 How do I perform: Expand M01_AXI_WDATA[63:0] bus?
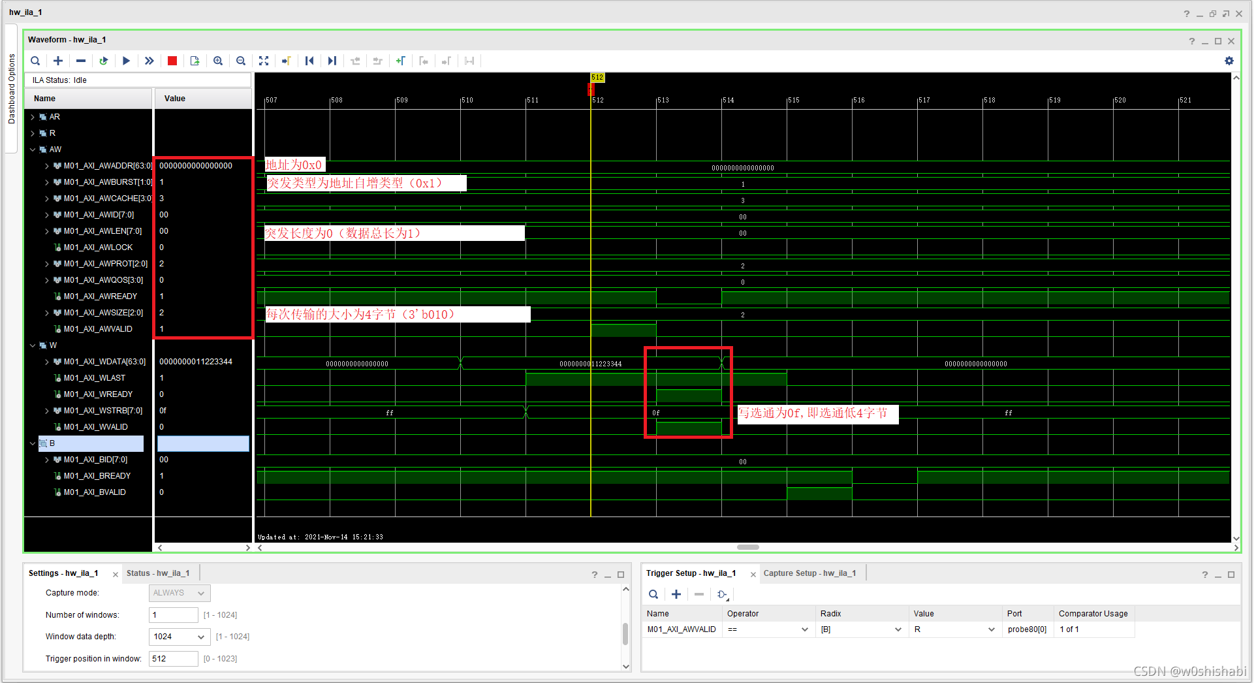point(47,362)
